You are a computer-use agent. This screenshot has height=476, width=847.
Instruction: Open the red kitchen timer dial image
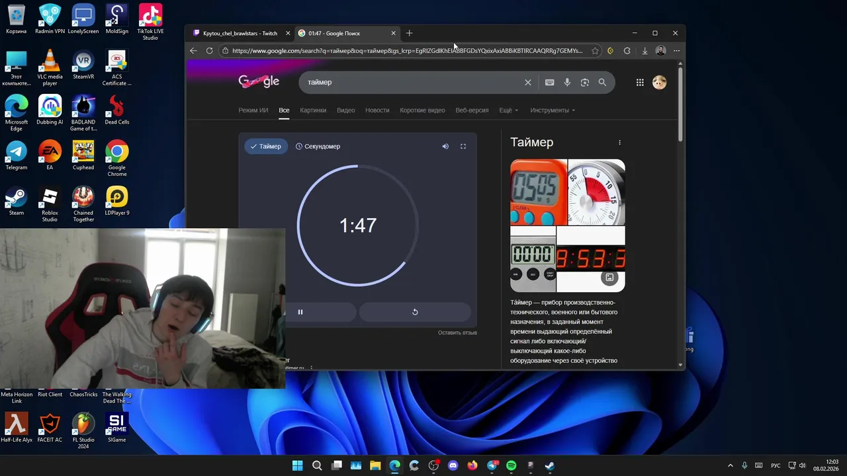pyautogui.click(x=597, y=192)
